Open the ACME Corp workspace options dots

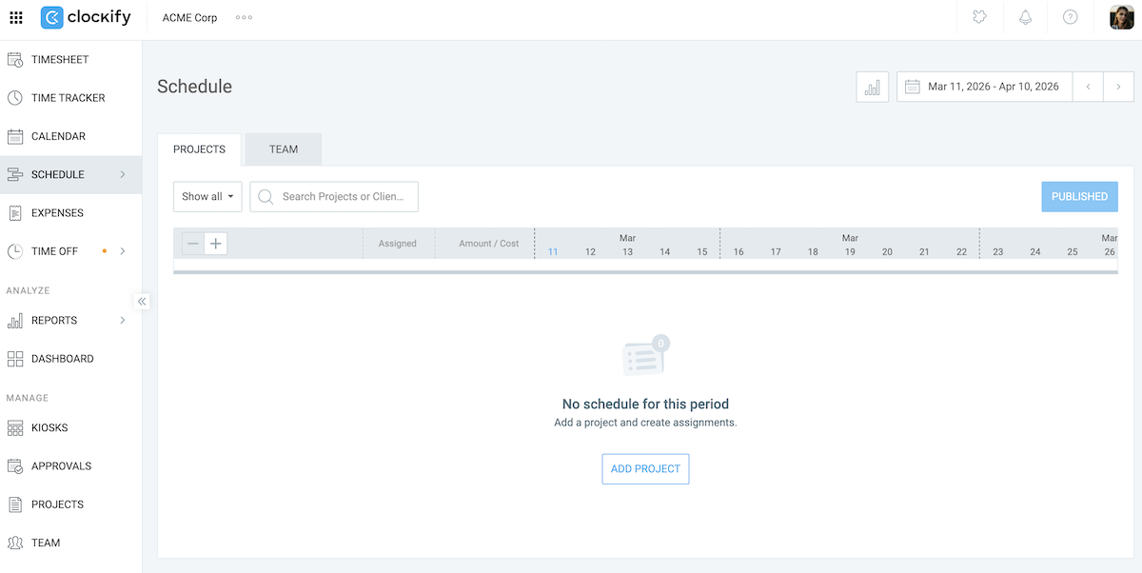click(244, 17)
